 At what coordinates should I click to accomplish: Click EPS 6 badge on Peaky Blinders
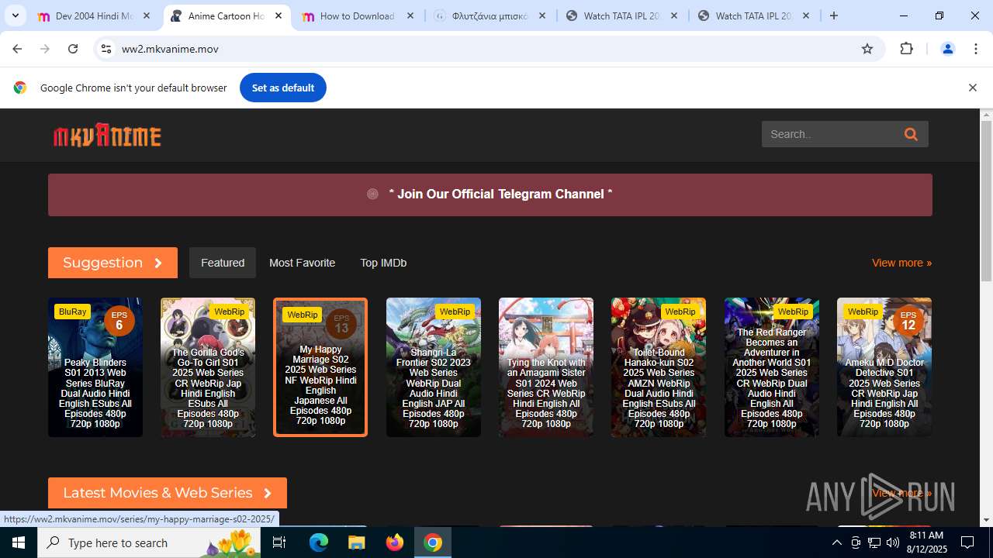pos(119,321)
